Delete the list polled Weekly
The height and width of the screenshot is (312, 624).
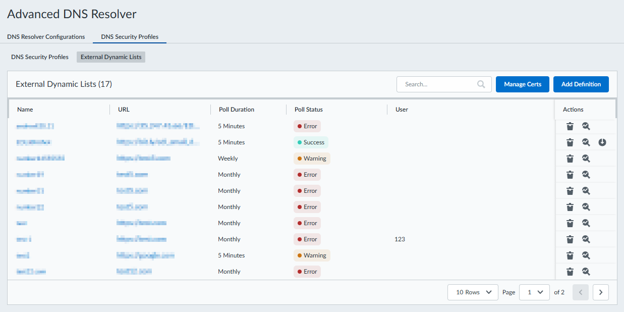(570, 159)
